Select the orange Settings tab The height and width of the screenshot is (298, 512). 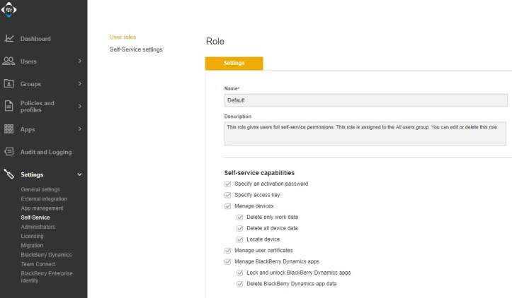234,63
